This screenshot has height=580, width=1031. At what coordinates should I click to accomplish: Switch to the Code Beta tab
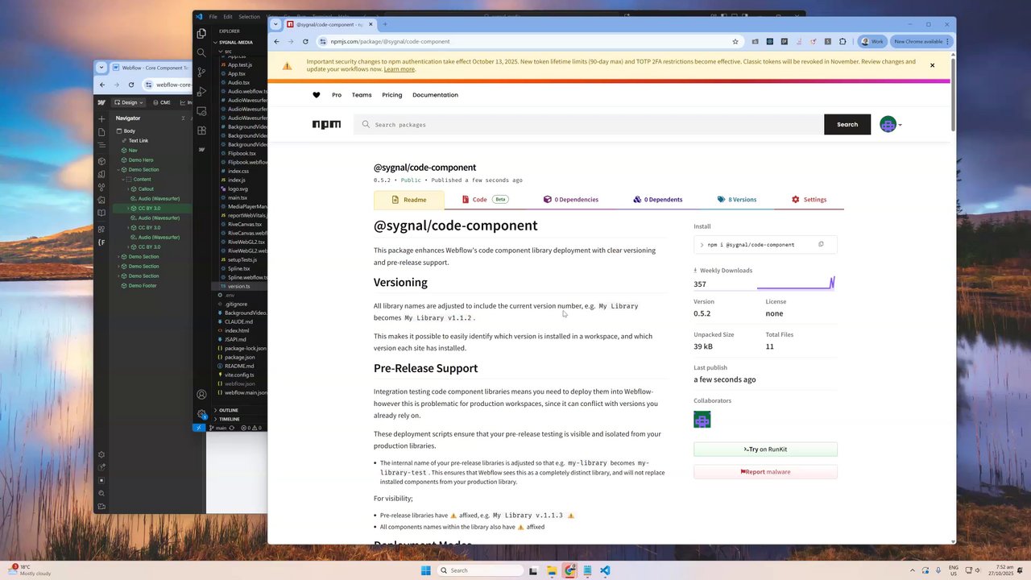coord(485,200)
